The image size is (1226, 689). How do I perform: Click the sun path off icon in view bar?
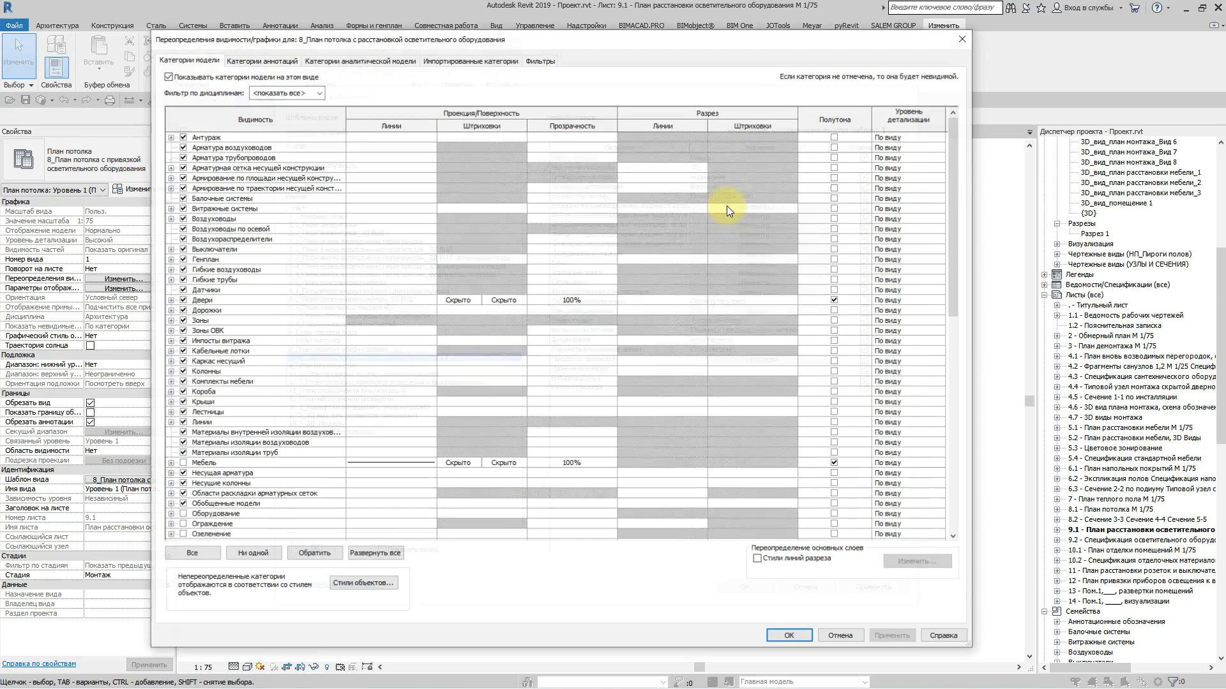(260, 667)
